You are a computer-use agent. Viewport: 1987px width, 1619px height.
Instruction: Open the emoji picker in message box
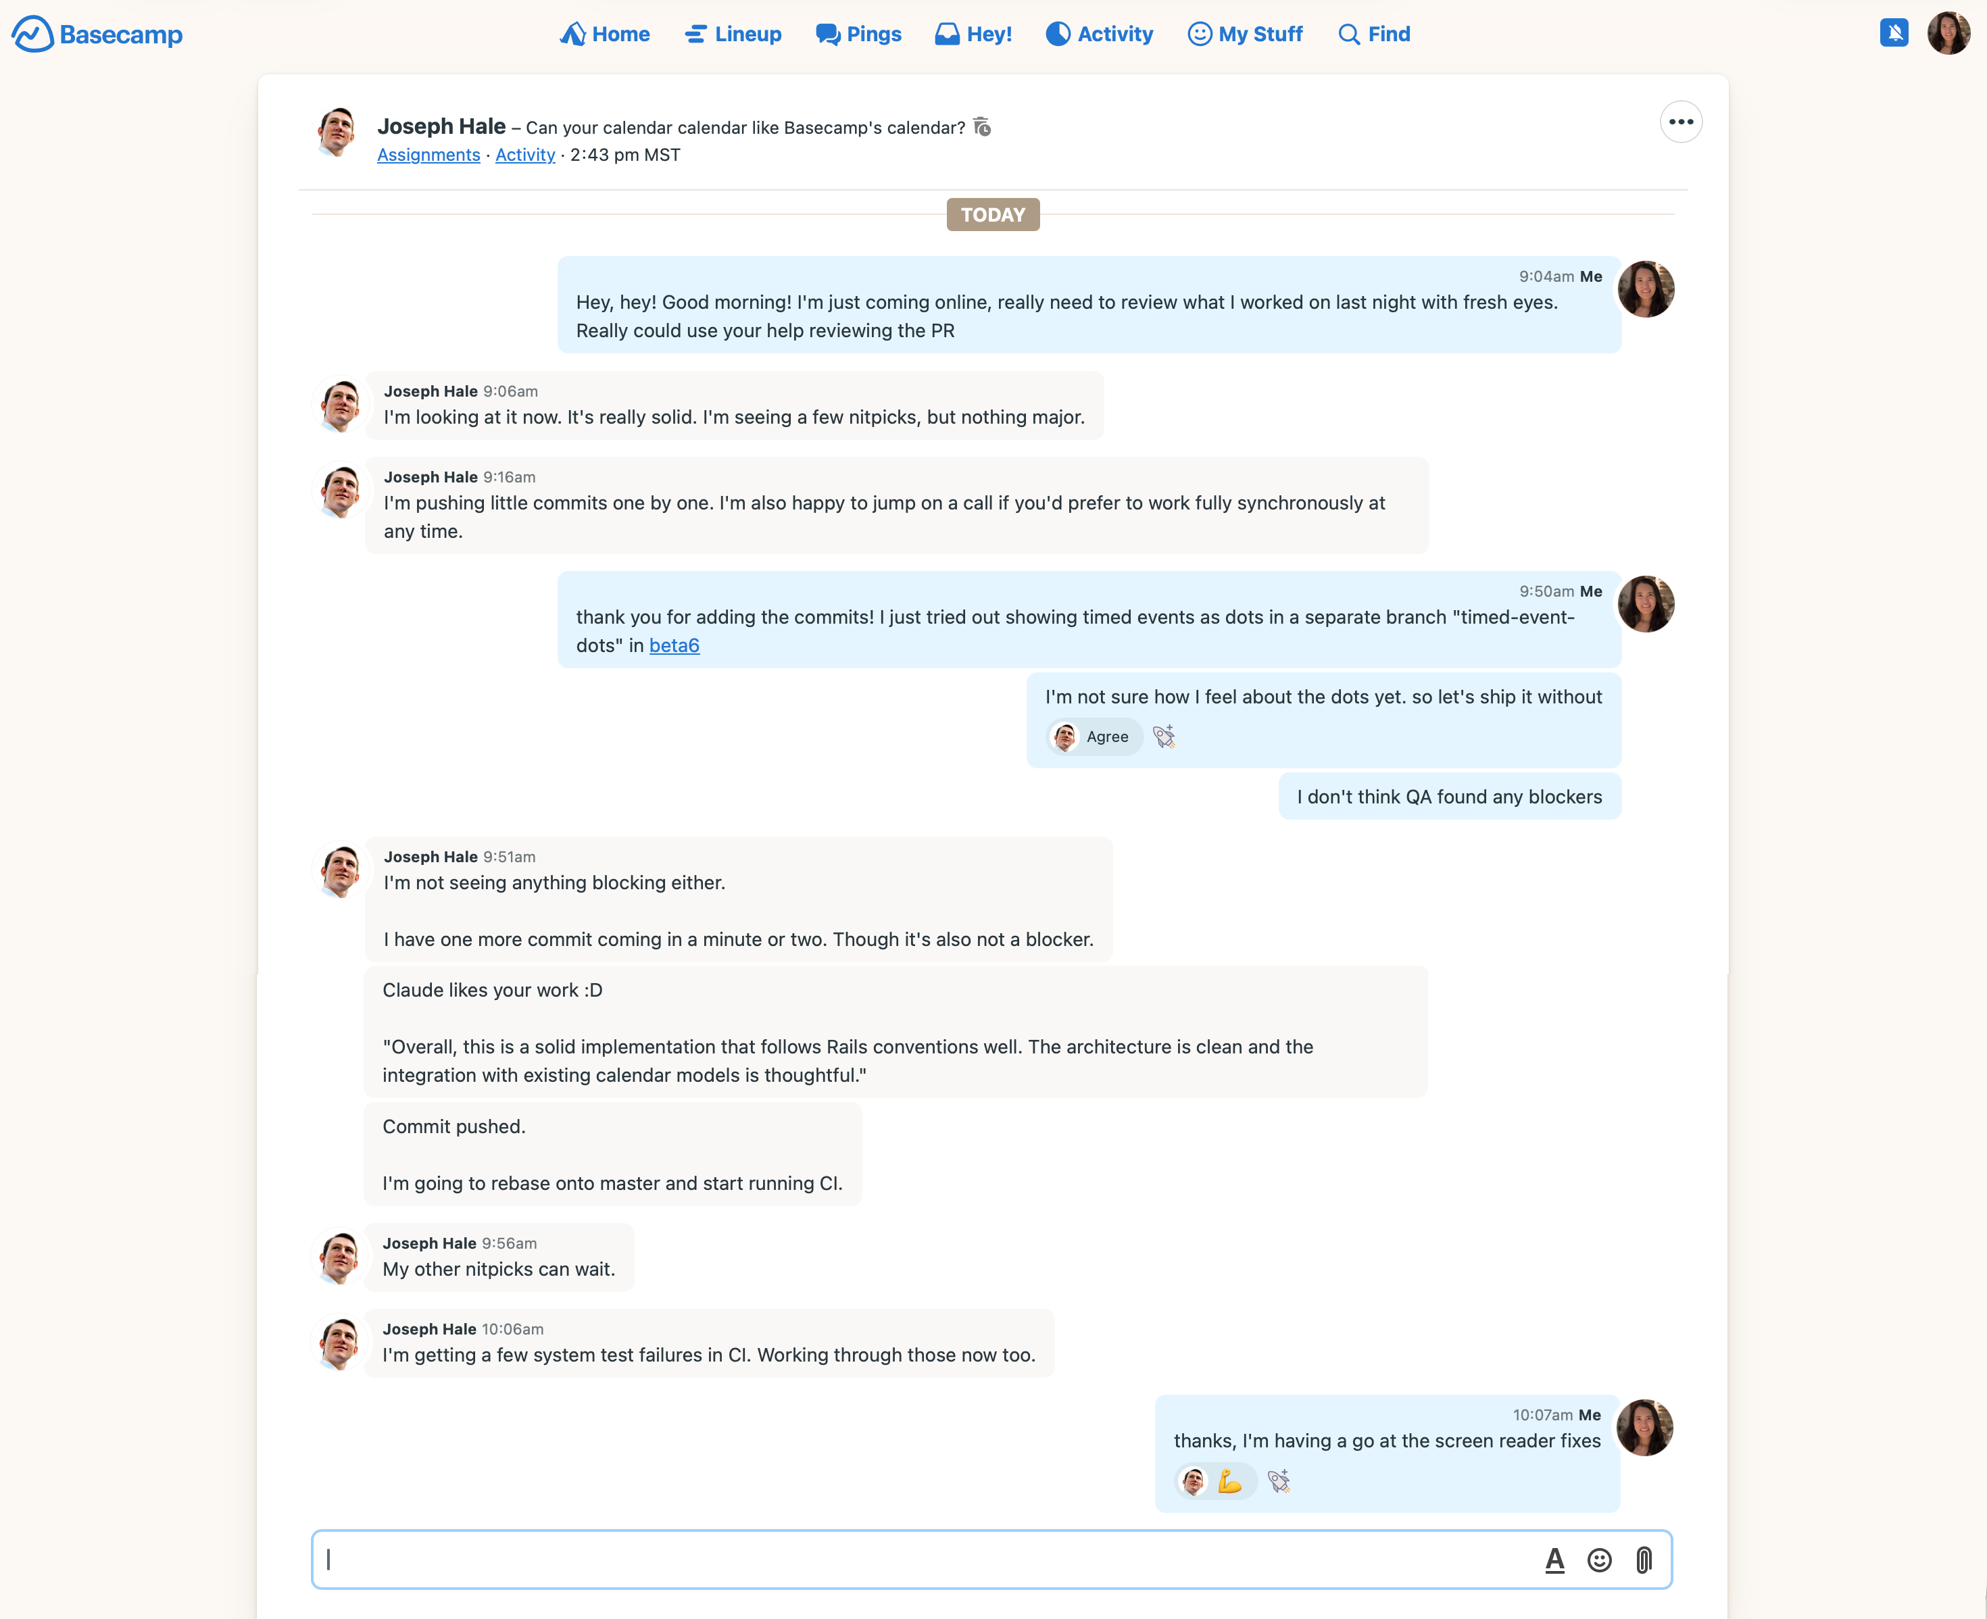[x=1599, y=1560]
